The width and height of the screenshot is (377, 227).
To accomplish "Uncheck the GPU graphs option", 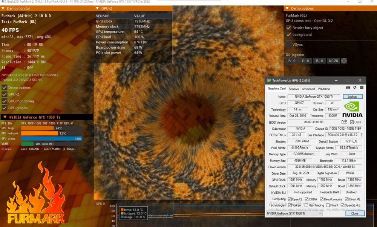I will click(5, 108).
